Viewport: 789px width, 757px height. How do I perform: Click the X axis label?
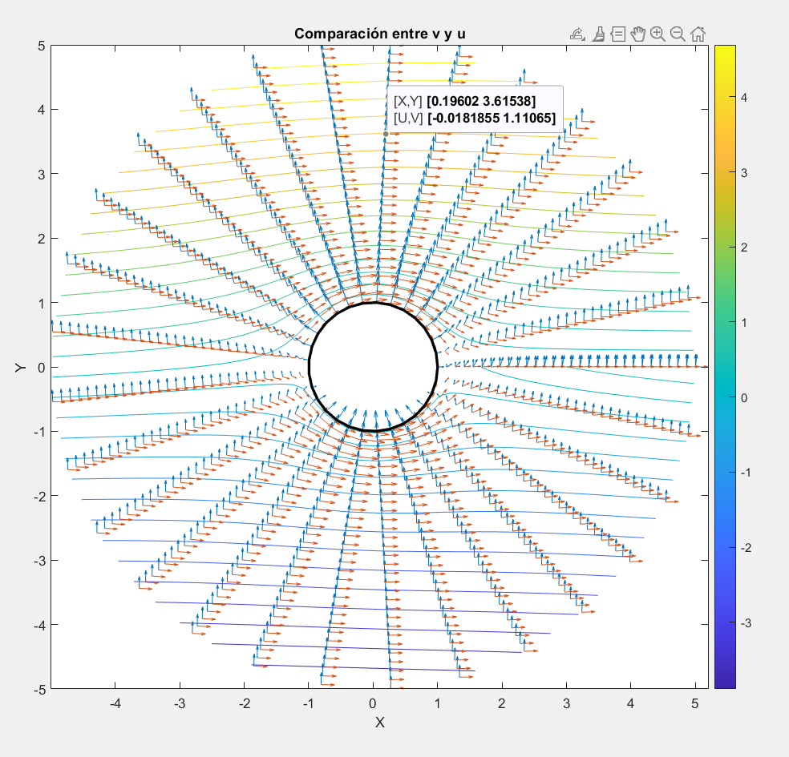click(381, 723)
